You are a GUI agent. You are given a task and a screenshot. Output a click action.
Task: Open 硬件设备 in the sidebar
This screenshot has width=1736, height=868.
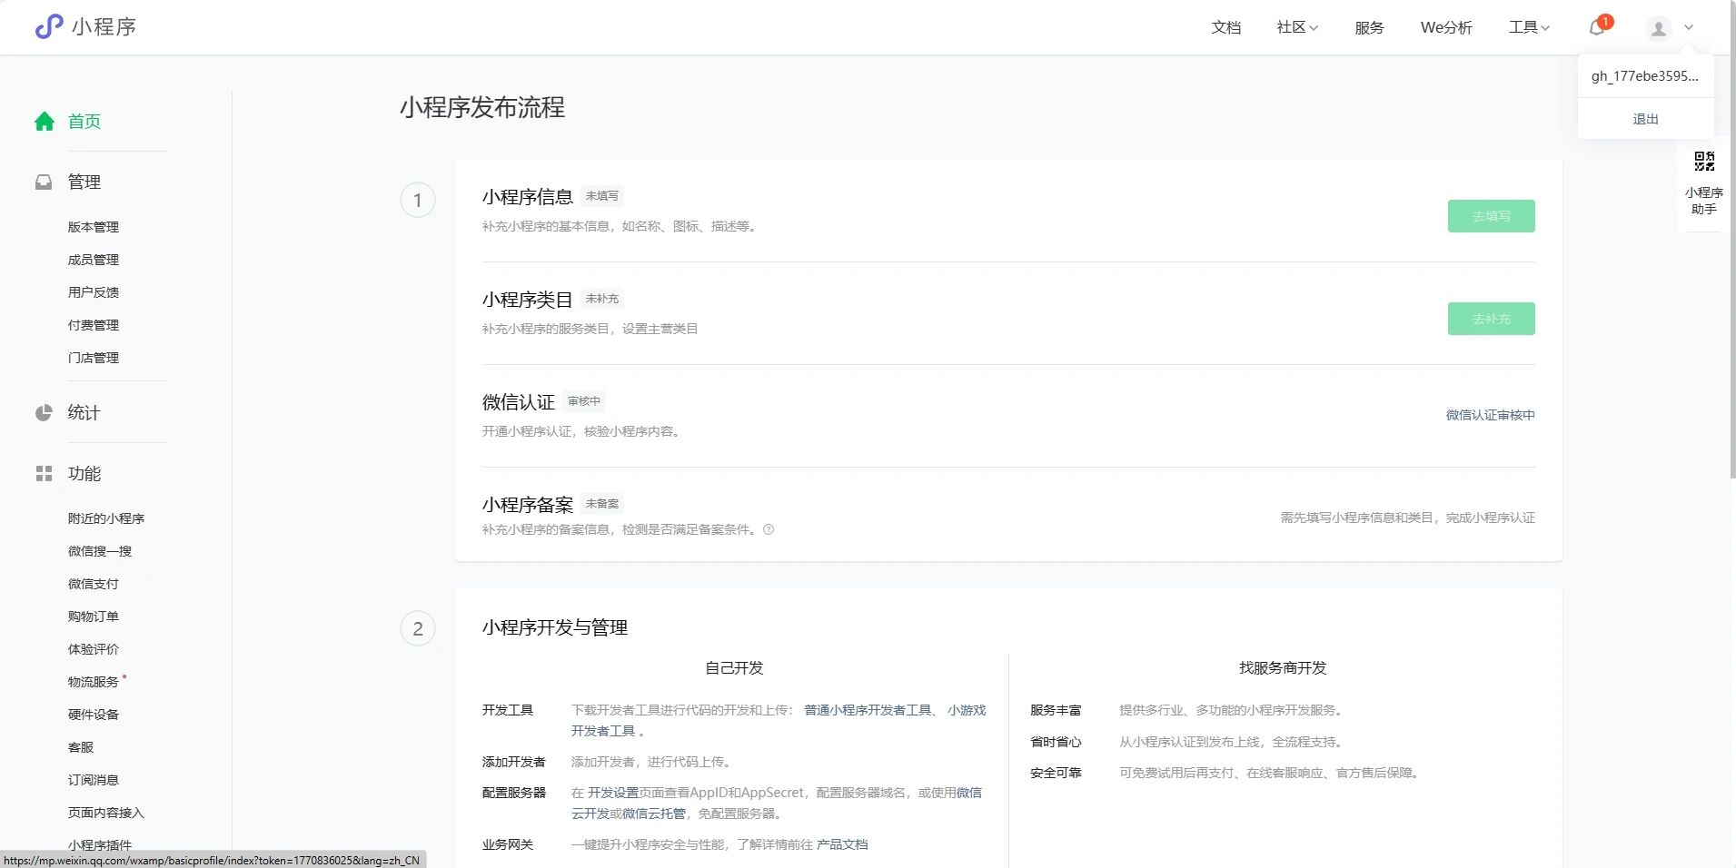point(94,715)
